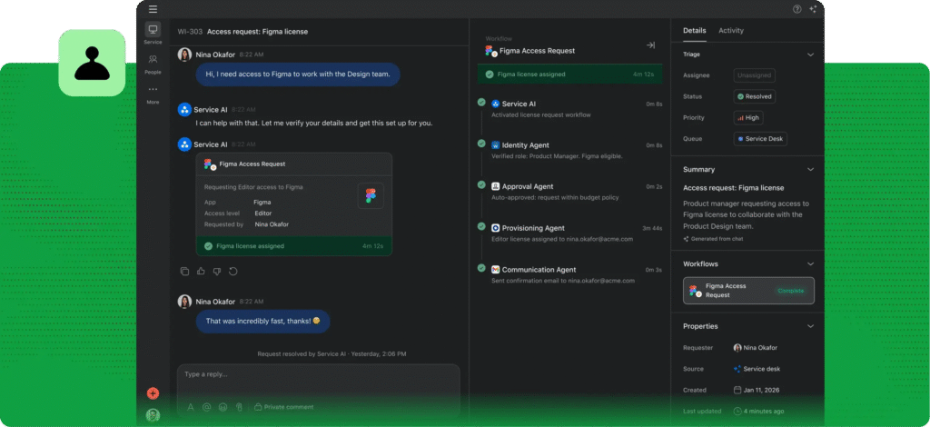Click the Identity Agent icon in workflow
This screenshot has width=930, height=427.
(x=496, y=145)
